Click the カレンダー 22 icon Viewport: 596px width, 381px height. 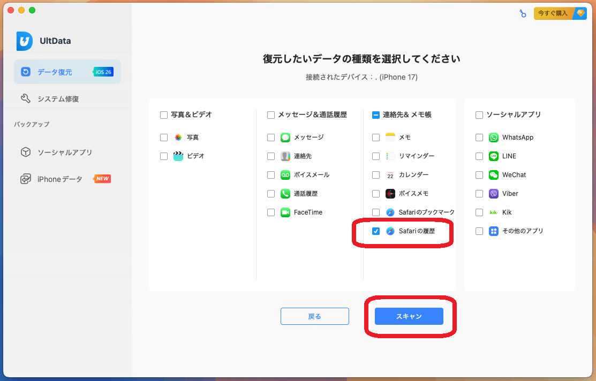point(390,175)
